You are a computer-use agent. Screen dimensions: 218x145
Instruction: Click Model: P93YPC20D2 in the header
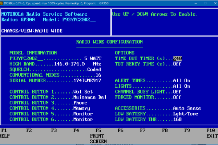69,20
